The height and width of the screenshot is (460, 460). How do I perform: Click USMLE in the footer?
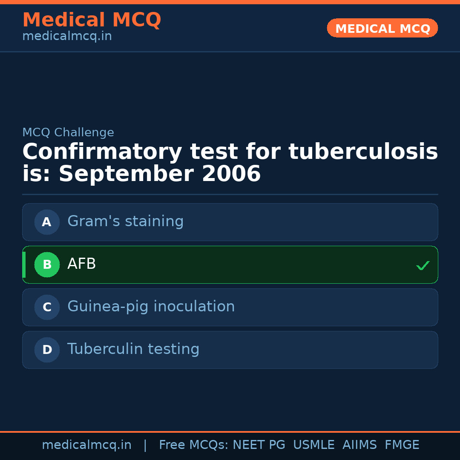pyautogui.click(x=313, y=445)
